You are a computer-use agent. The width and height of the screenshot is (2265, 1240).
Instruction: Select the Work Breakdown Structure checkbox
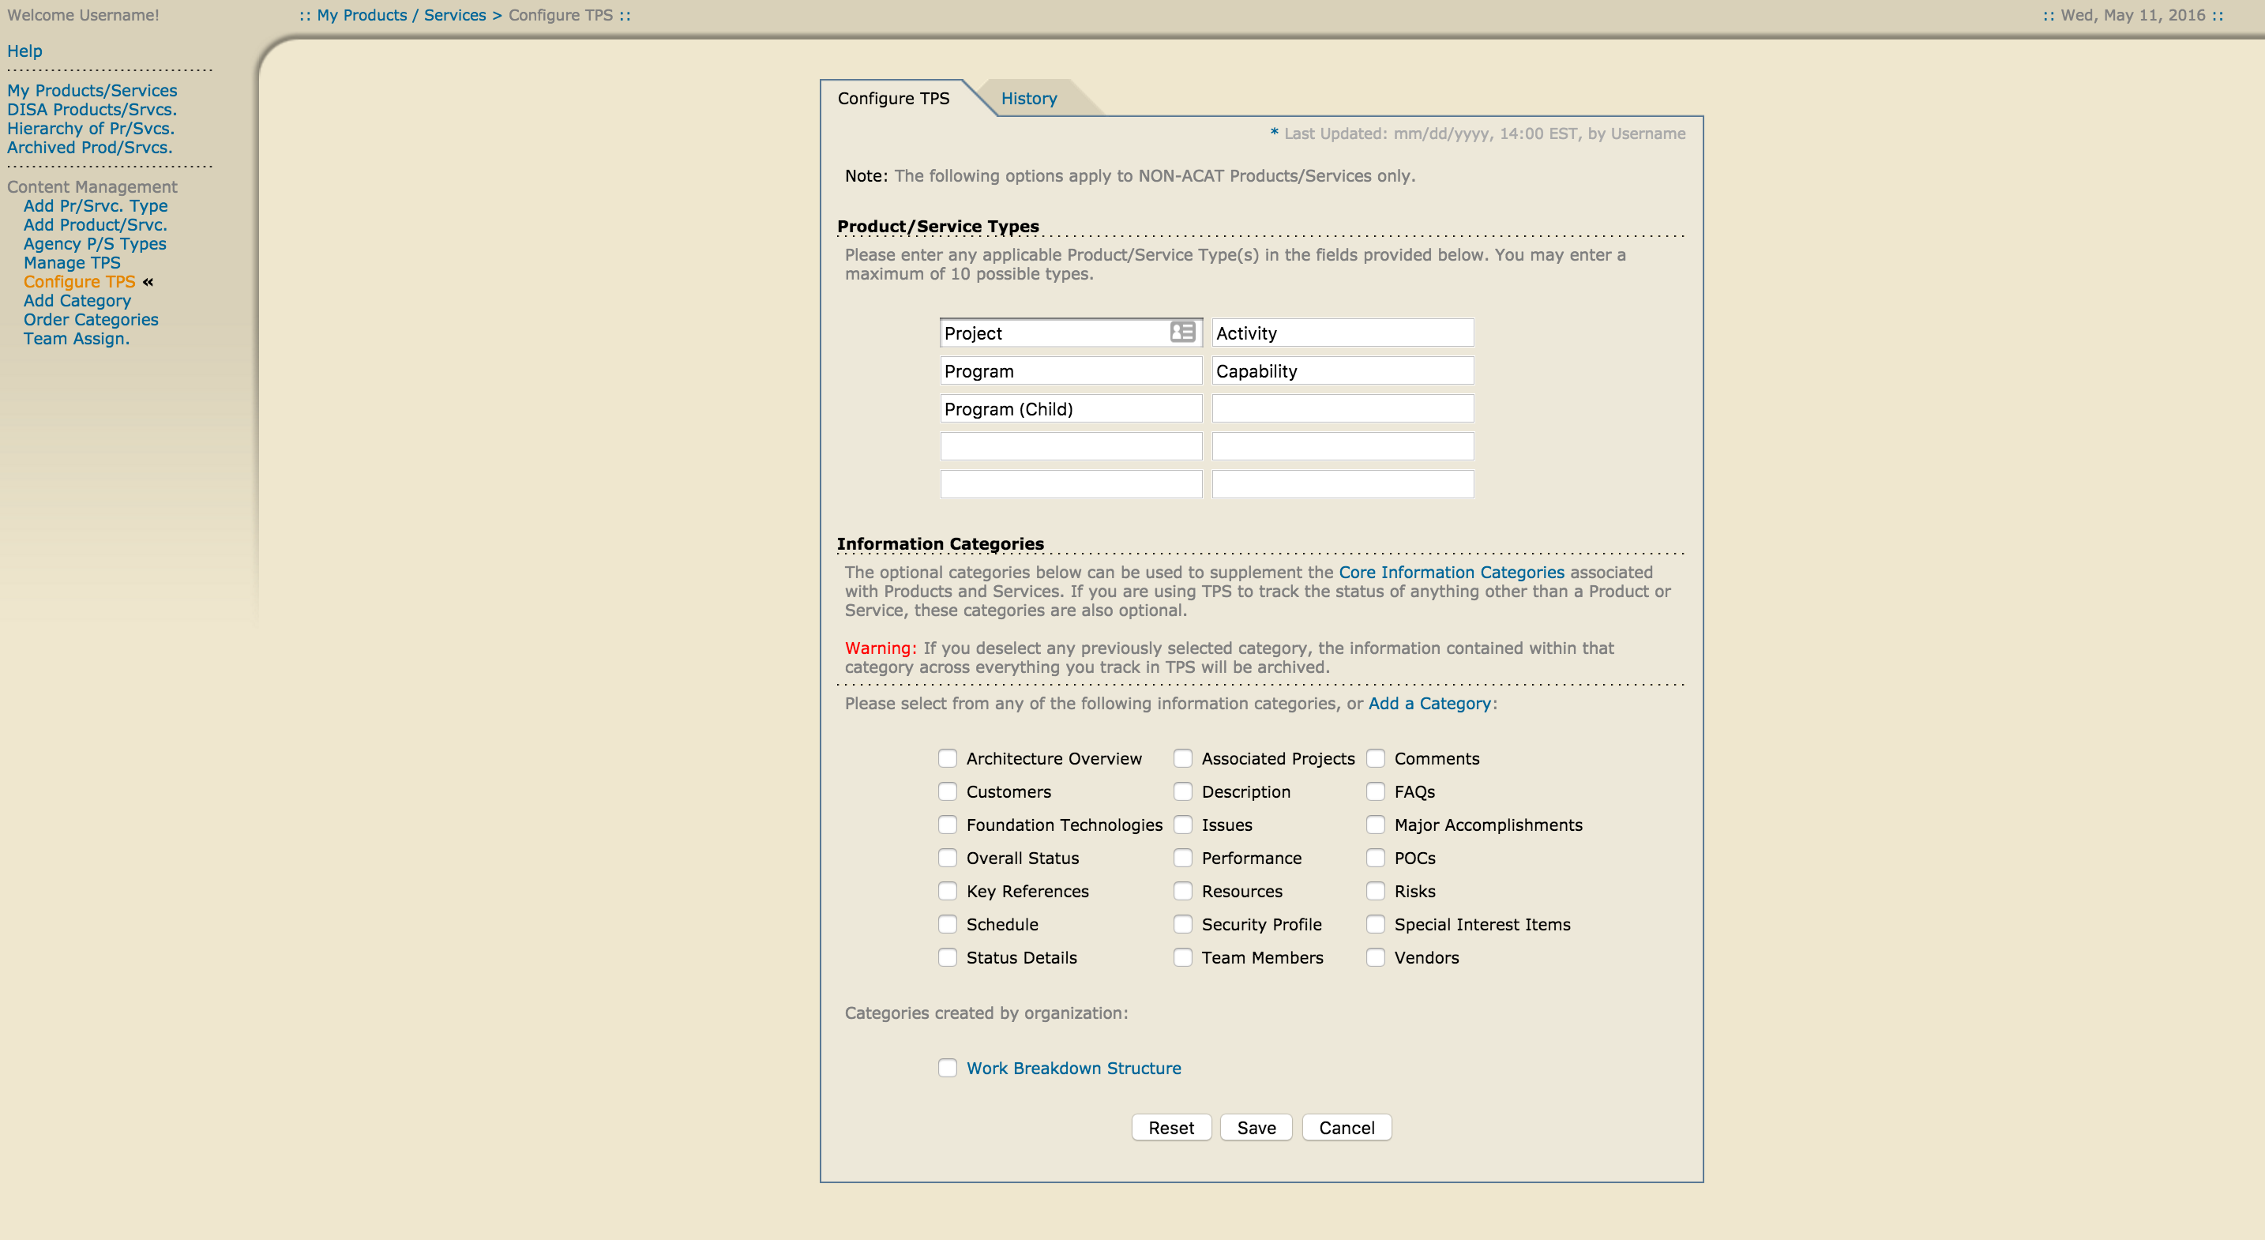pos(947,1067)
